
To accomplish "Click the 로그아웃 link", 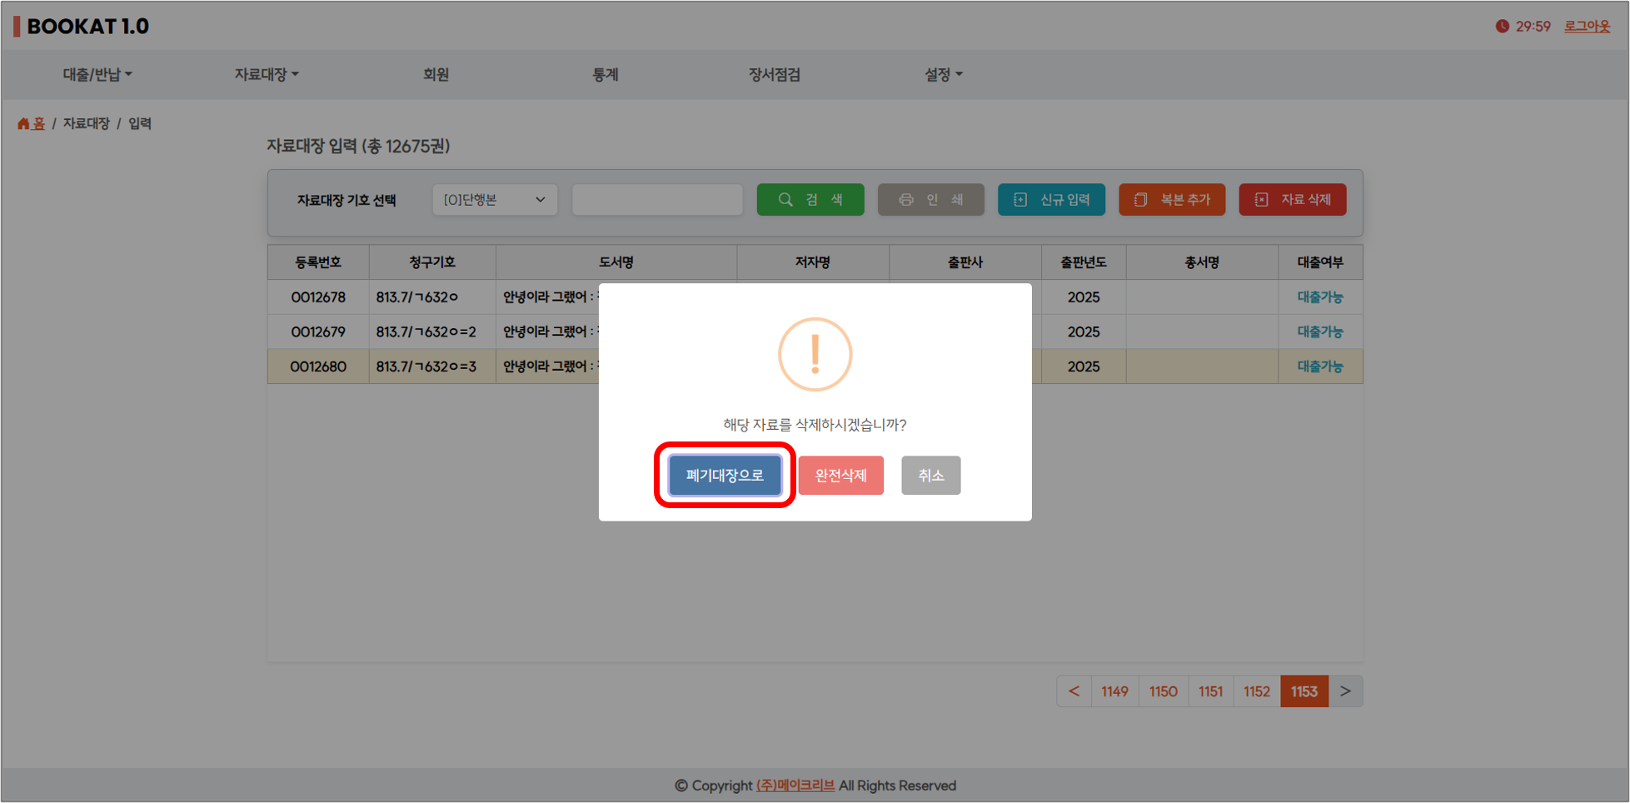I will pos(1587,26).
